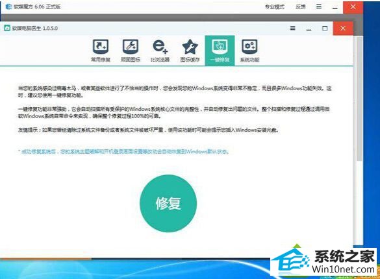Viewport: 380px width, 279px height.
Task: Click the vertical scrollbar of the window
Action: point(359,99)
